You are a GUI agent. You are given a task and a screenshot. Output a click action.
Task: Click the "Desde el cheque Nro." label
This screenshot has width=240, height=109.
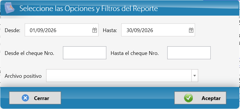click(x=29, y=53)
